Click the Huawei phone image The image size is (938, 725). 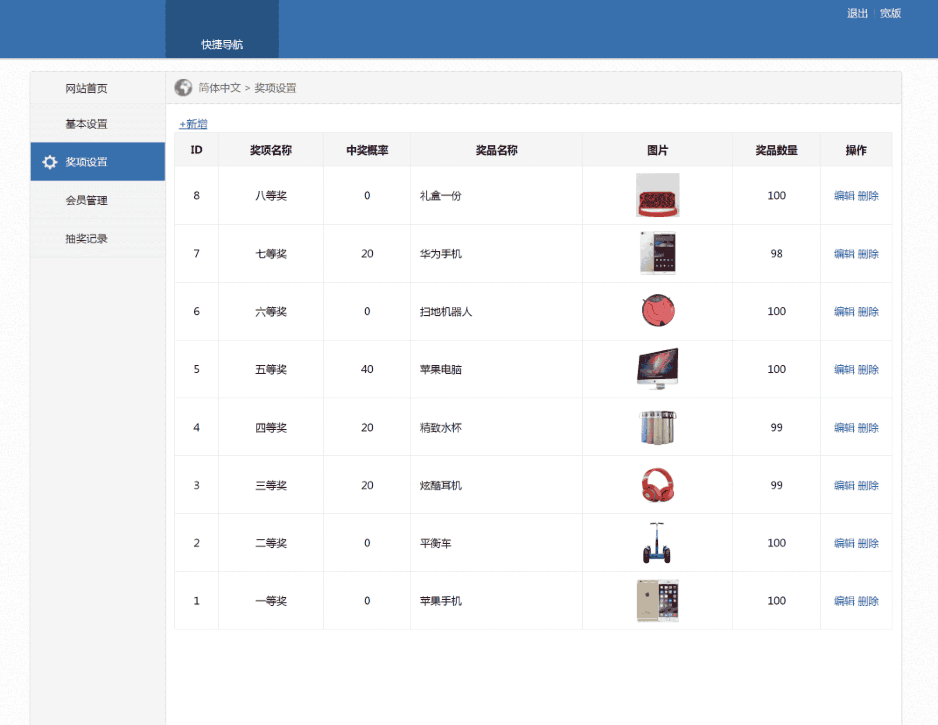tap(657, 253)
